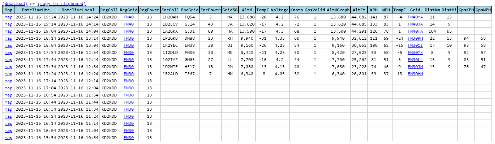Open the FN30LL grid link

pyautogui.click(x=415, y=60)
